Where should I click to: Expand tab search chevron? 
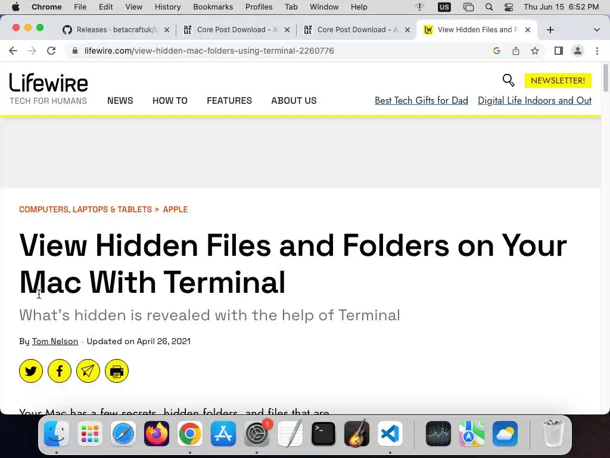click(x=597, y=30)
